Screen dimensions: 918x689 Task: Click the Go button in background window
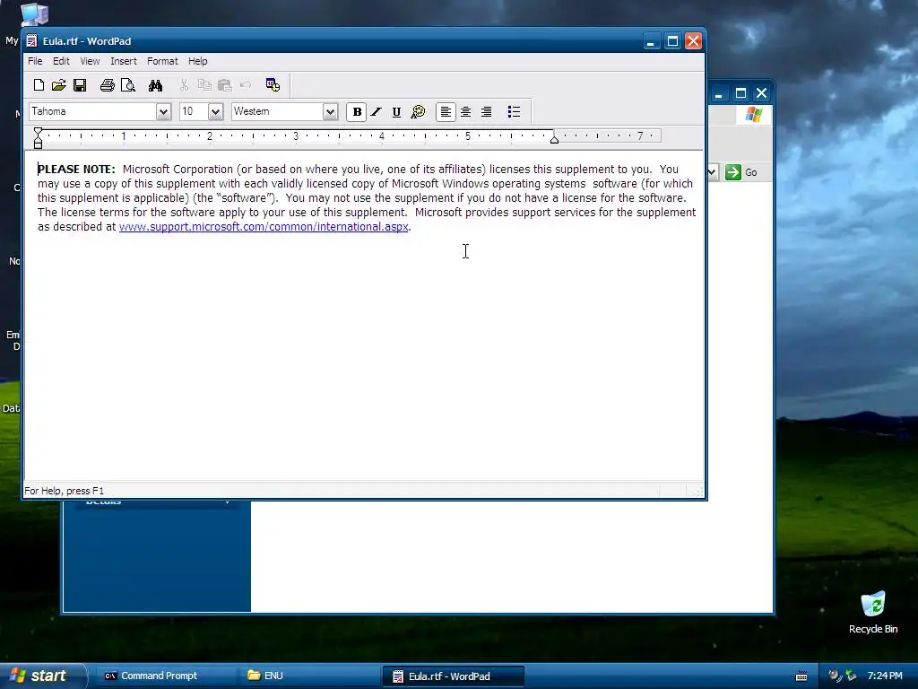click(741, 172)
